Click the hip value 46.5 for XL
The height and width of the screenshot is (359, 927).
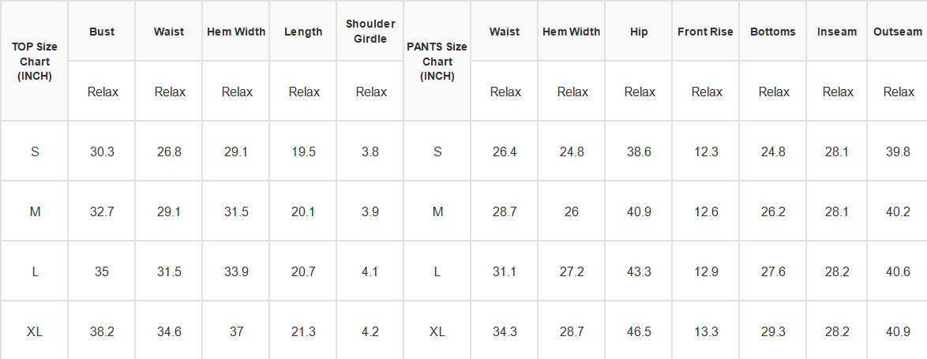[639, 331]
